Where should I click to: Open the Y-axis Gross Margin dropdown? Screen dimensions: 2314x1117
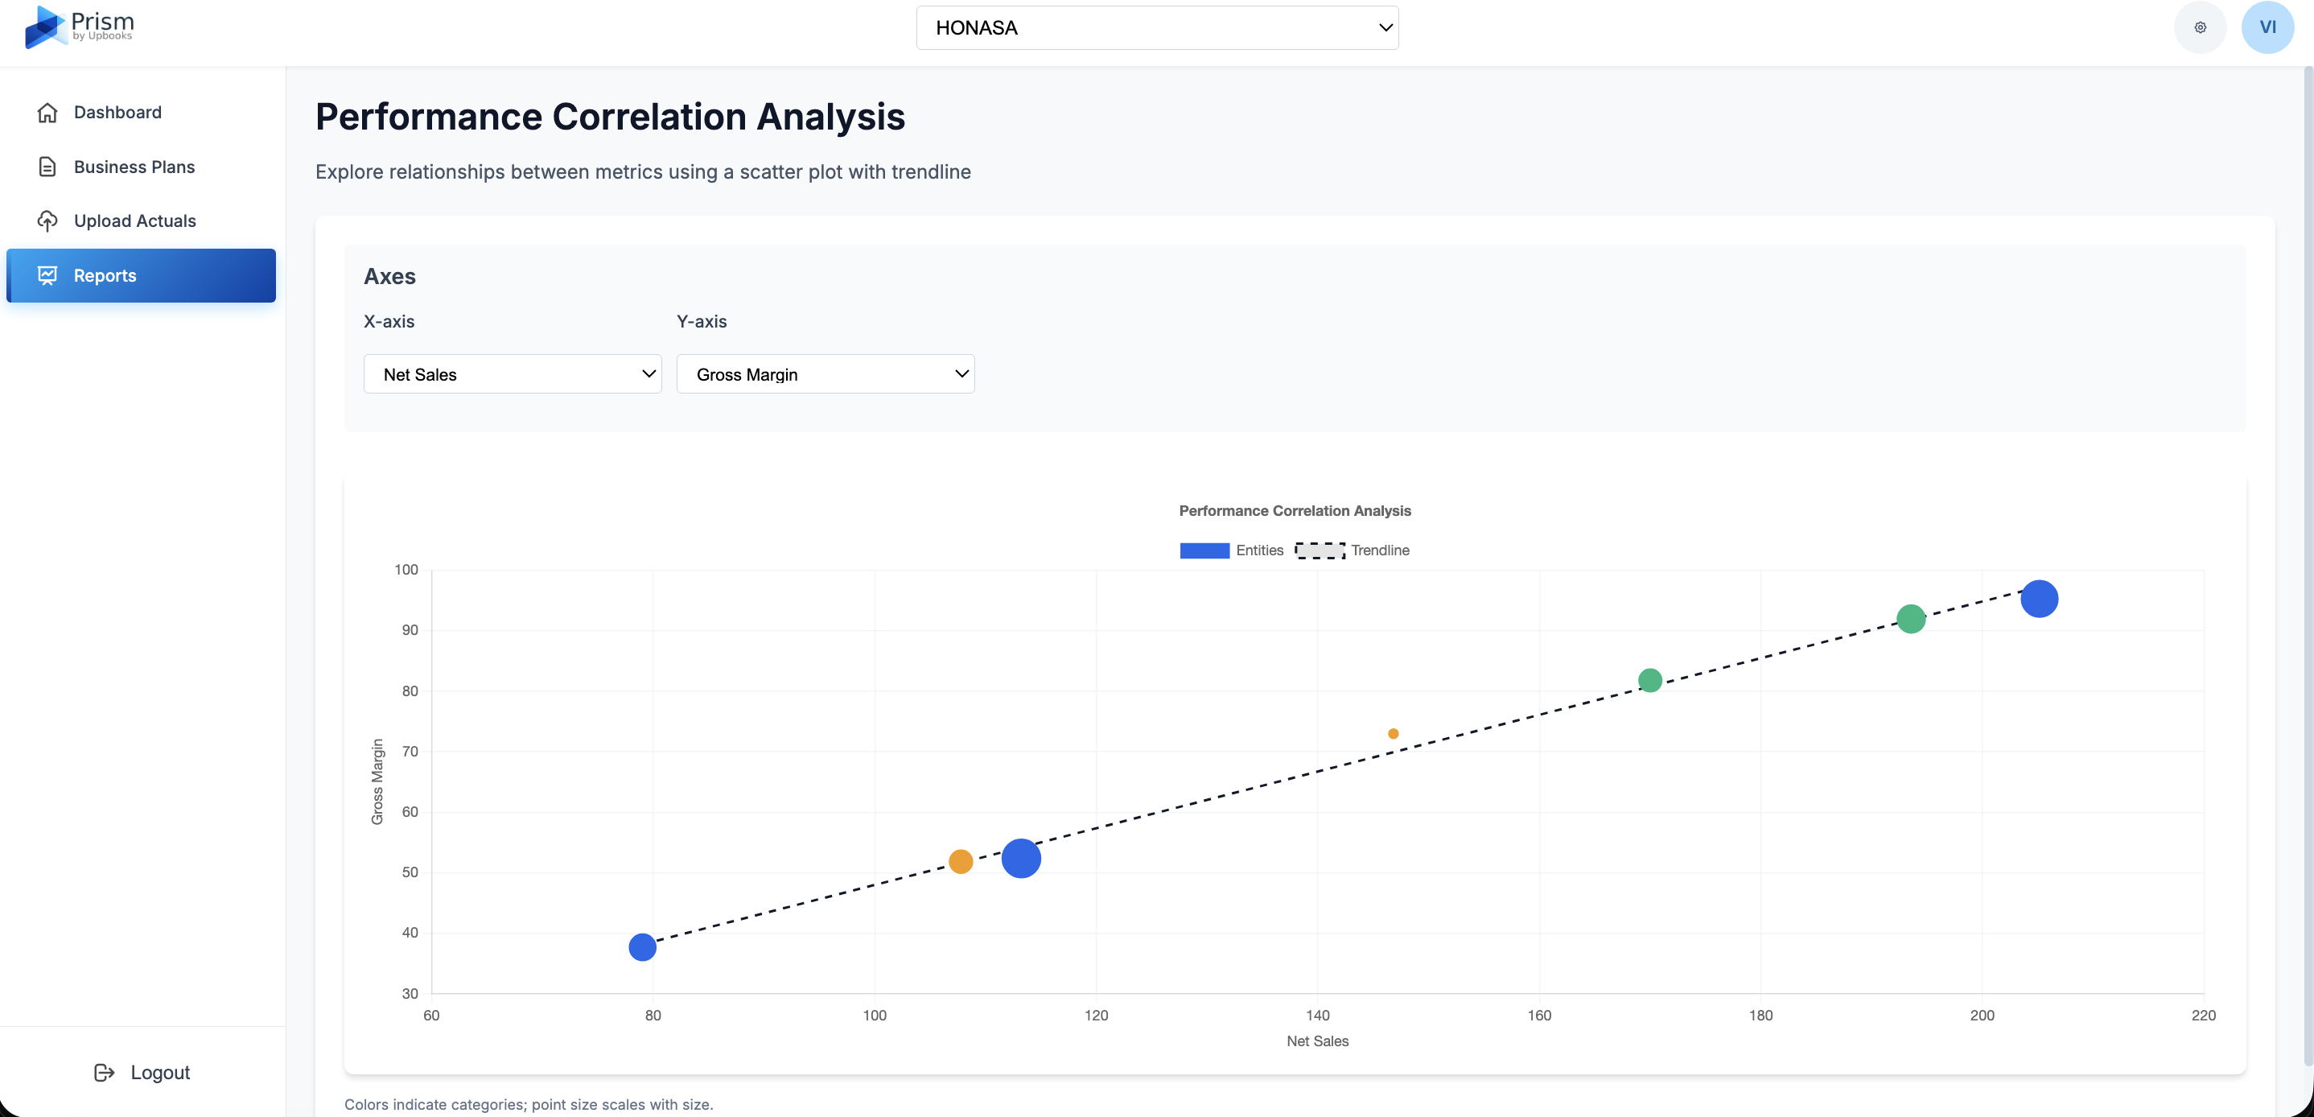(x=825, y=374)
